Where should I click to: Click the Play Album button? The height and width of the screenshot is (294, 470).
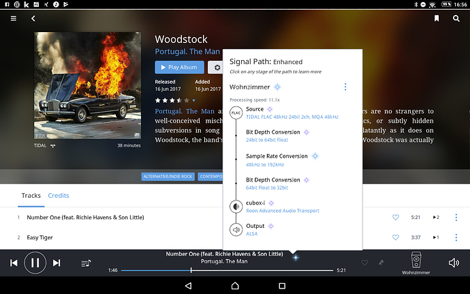[x=179, y=68]
